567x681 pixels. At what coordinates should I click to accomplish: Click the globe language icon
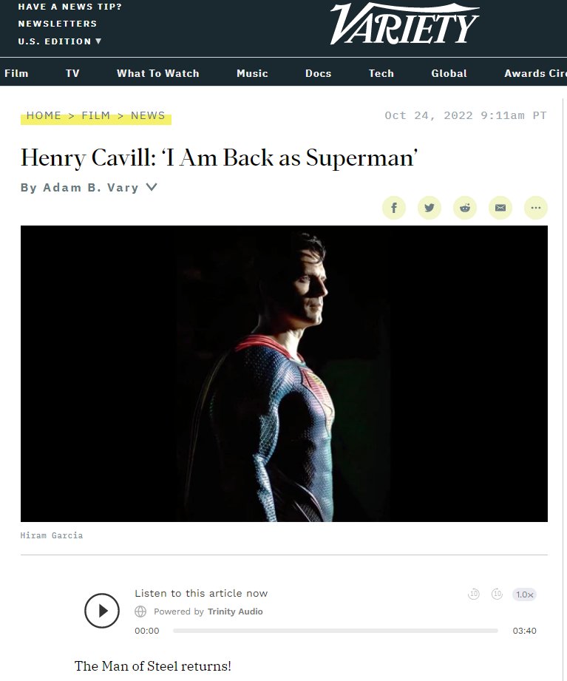click(x=140, y=611)
